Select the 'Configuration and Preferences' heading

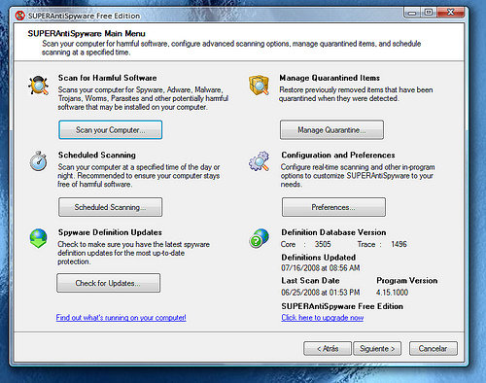point(338,155)
